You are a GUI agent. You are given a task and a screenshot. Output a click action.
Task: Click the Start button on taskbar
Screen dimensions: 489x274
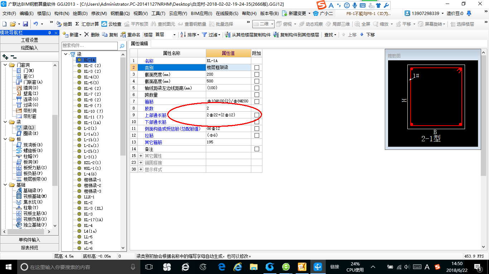(8, 267)
